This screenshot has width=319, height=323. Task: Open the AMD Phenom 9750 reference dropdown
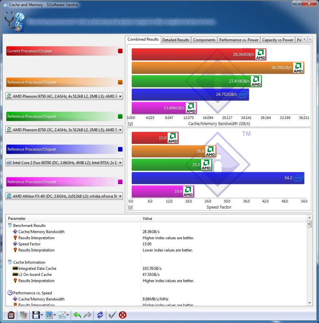(64, 96)
